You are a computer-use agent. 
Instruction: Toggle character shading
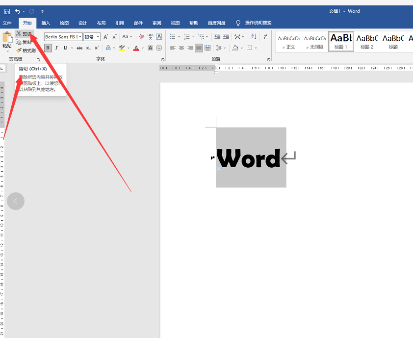point(150,48)
